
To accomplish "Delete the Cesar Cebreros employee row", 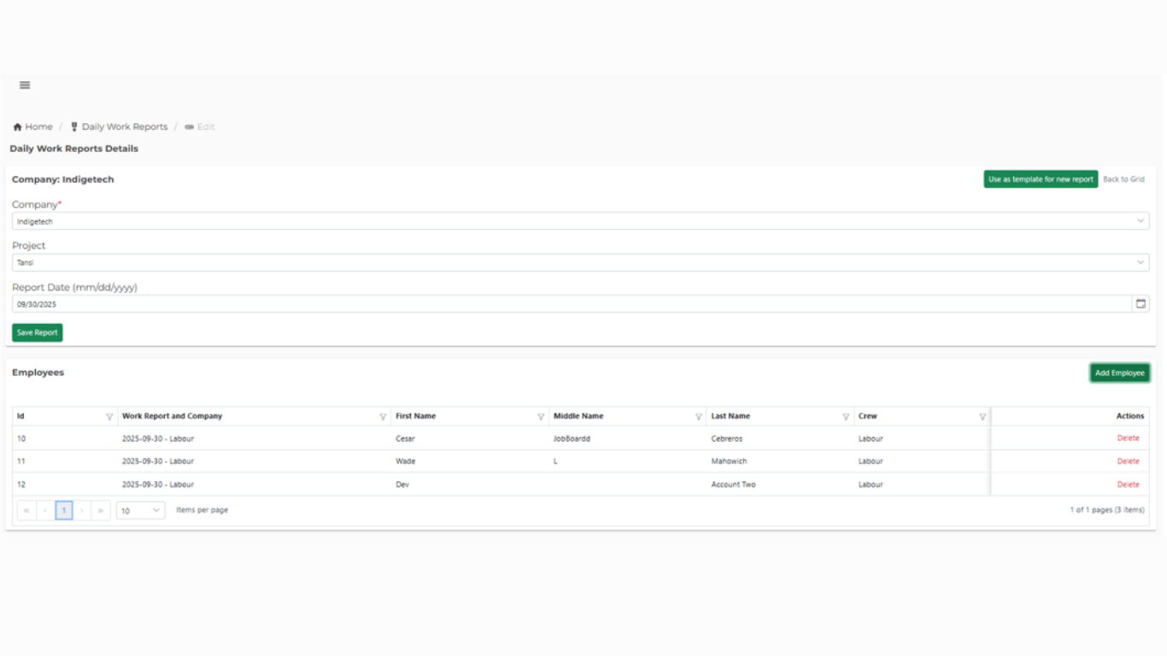I will [1128, 439].
